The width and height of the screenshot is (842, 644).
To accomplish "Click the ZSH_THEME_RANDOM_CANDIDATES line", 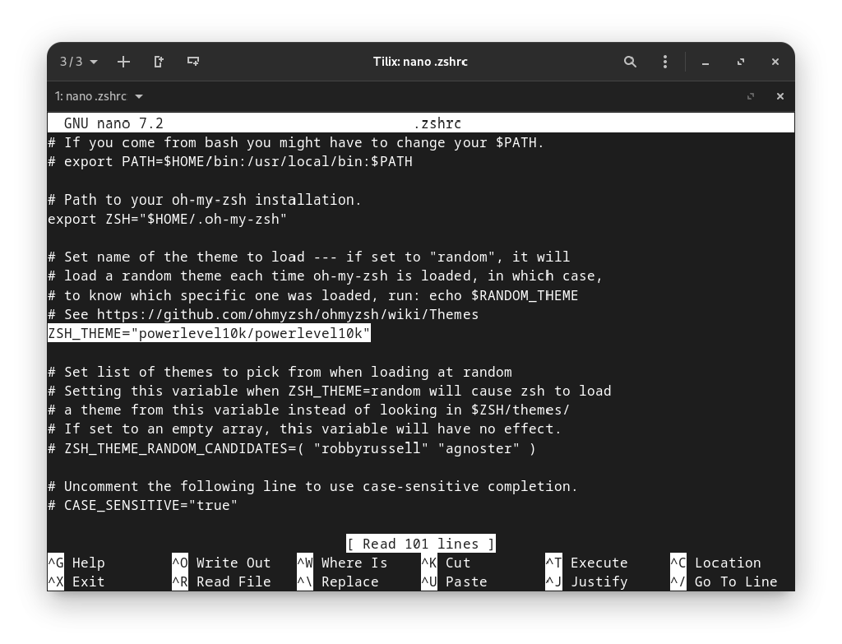I will [x=292, y=448].
